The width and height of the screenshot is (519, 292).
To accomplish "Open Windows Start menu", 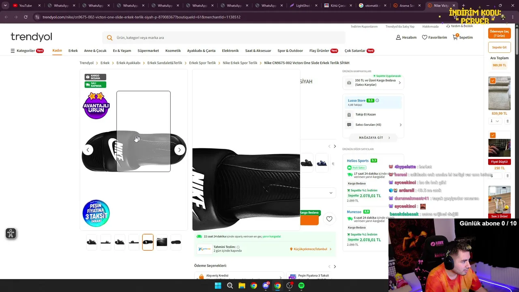I will pyautogui.click(x=218, y=286).
